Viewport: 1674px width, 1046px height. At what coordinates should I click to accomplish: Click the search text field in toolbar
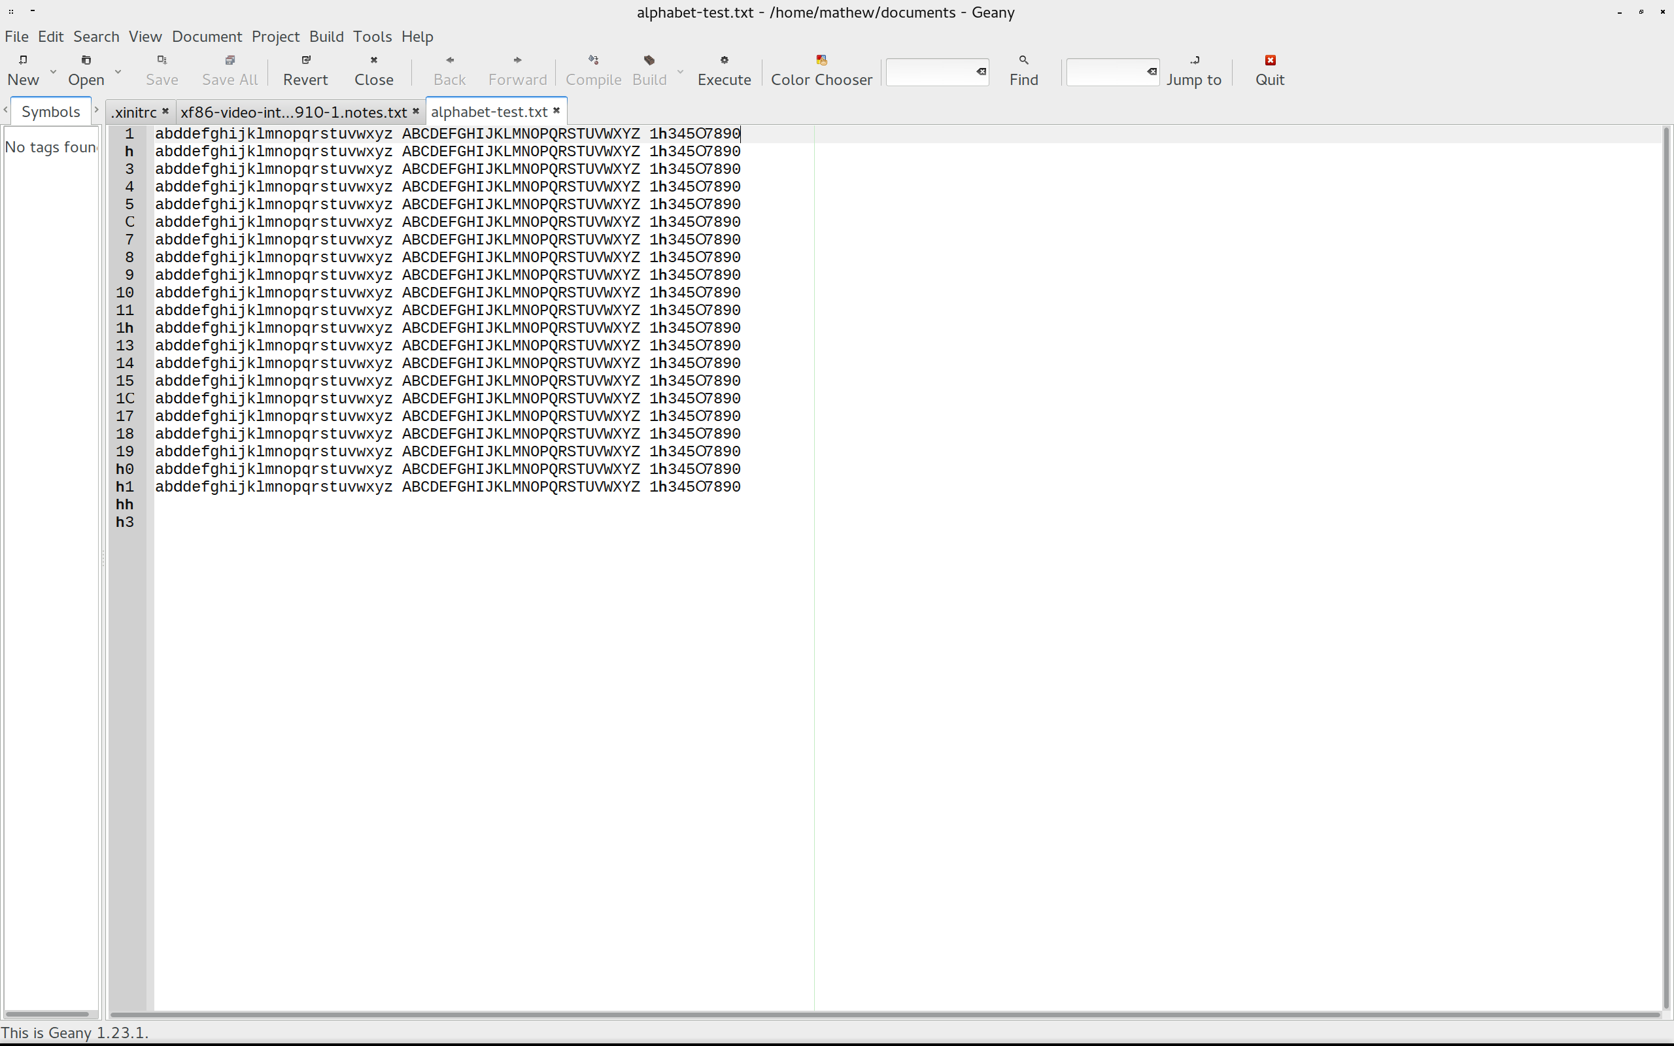[x=931, y=72]
